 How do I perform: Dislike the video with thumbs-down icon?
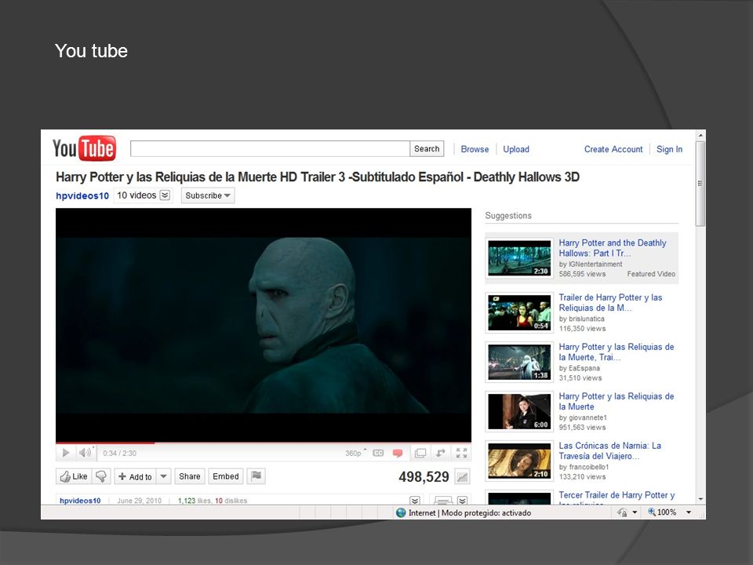click(x=101, y=476)
